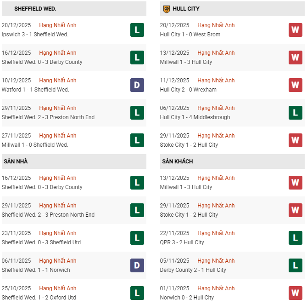
Task: Click the loss badge for Millwall 1 - 0 Sheffield Wed.
Action: coord(137,140)
